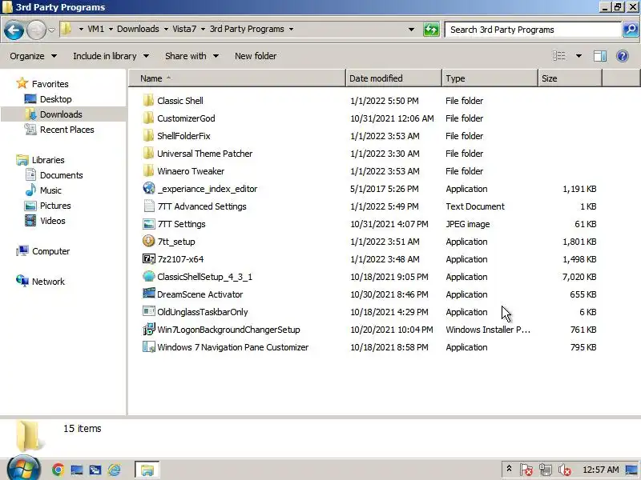
Task: Click the Explorer window taskbar button
Action: [x=147, y=470]
